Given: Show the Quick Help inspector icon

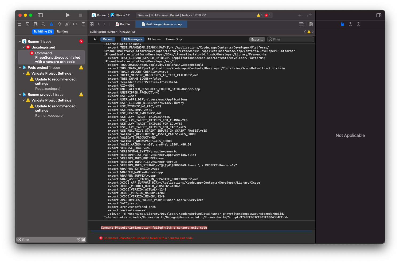Looking at the screenshot, I should [358, 24].
